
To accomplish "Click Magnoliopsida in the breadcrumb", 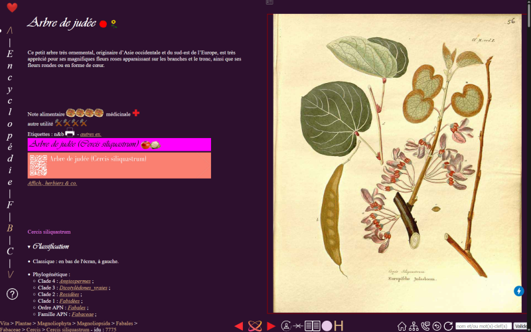I will pyautogui.click(x=94, y=323).
